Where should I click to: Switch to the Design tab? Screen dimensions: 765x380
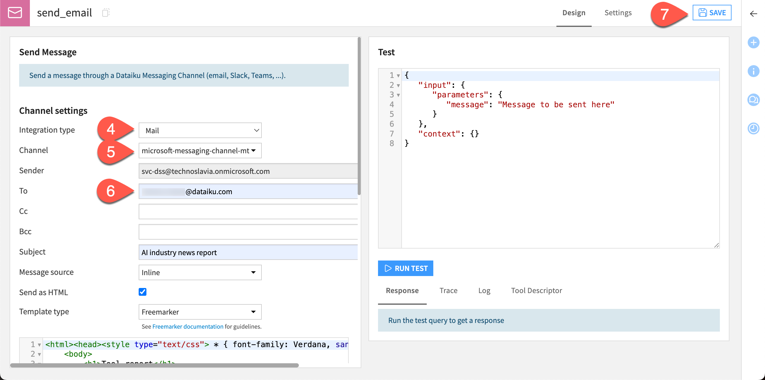click(x=574, y=13)
